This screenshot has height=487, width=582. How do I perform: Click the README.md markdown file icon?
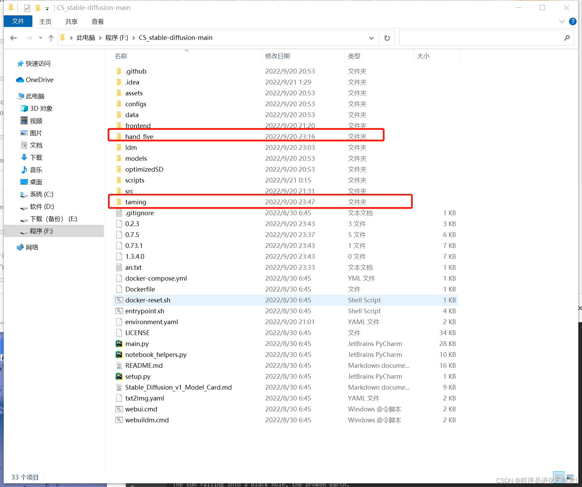click(119, 365)
